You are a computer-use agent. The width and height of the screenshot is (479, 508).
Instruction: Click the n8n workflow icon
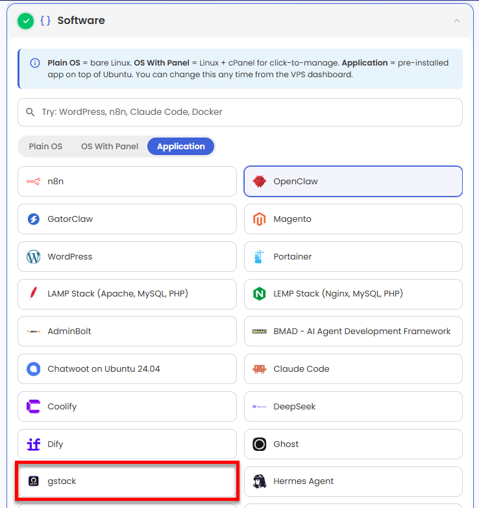(33, 182)
